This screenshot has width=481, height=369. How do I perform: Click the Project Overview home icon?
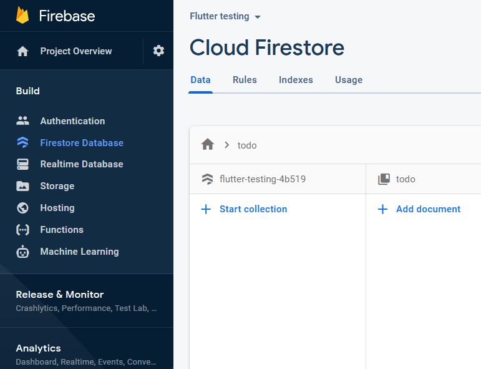click(x=23, y=51)
